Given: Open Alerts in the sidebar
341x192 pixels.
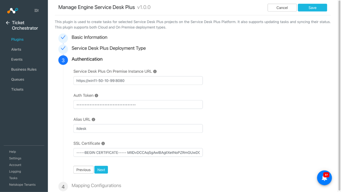Looking at the screenshot, I should 16,49.
